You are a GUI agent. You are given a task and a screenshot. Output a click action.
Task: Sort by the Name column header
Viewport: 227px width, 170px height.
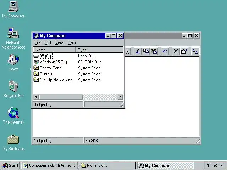(55, 50)
